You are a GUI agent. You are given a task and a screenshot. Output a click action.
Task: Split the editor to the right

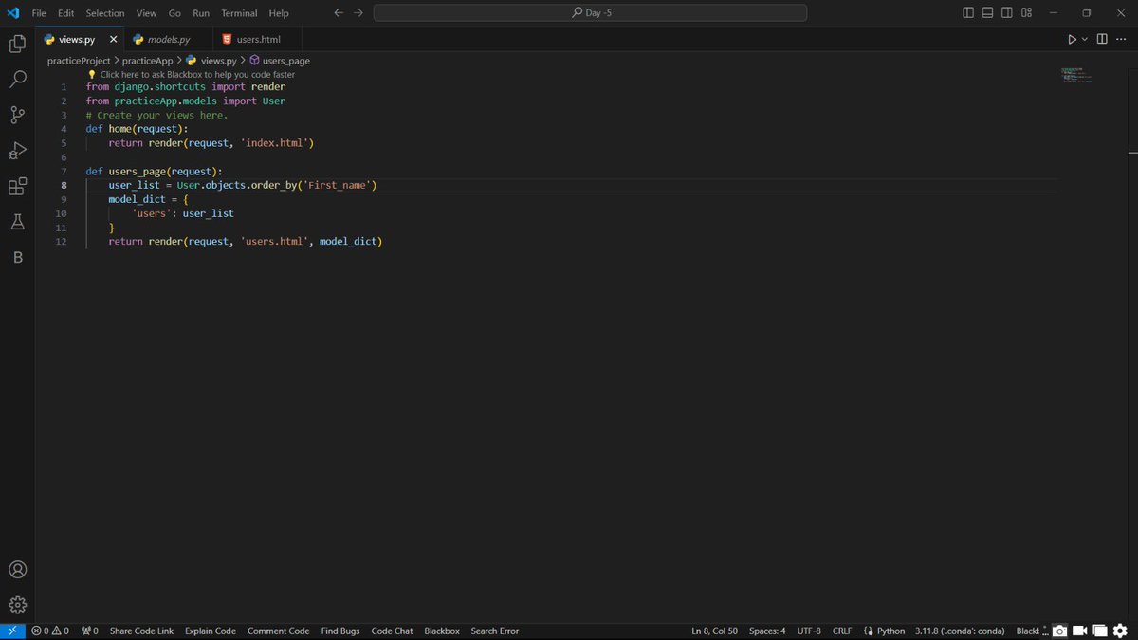pos(1102,40)
